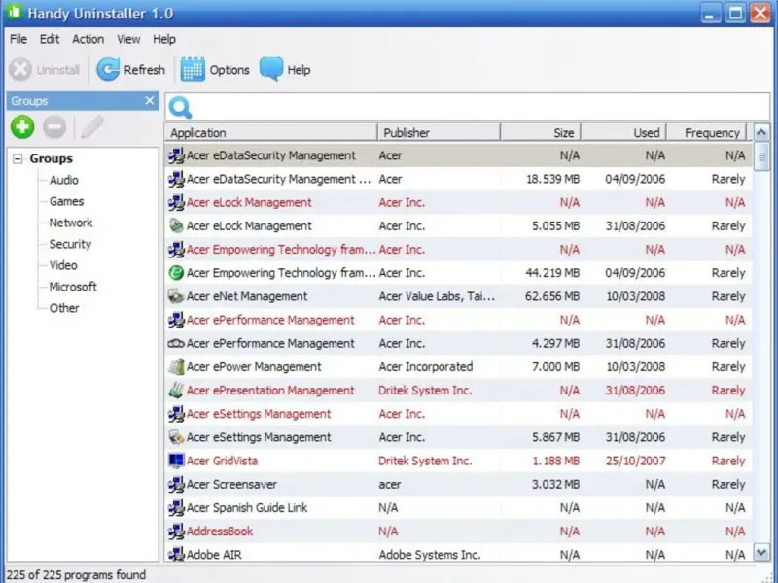Select the Network group
This screenshot has height=583, width=778.
click(x=71, y=223)
